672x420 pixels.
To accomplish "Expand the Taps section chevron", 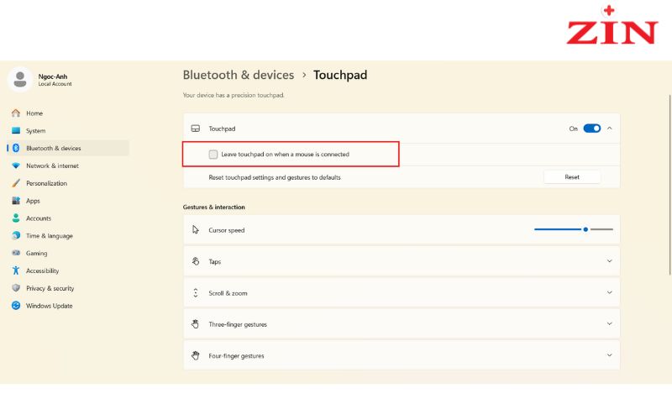I will pos(610,261).
